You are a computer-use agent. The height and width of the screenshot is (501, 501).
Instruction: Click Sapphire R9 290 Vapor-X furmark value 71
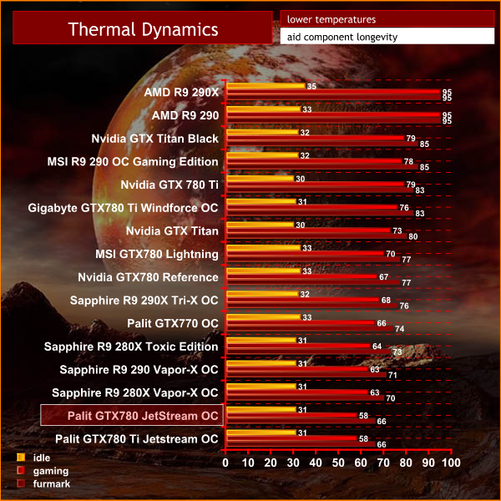click(x=392, y=375)
